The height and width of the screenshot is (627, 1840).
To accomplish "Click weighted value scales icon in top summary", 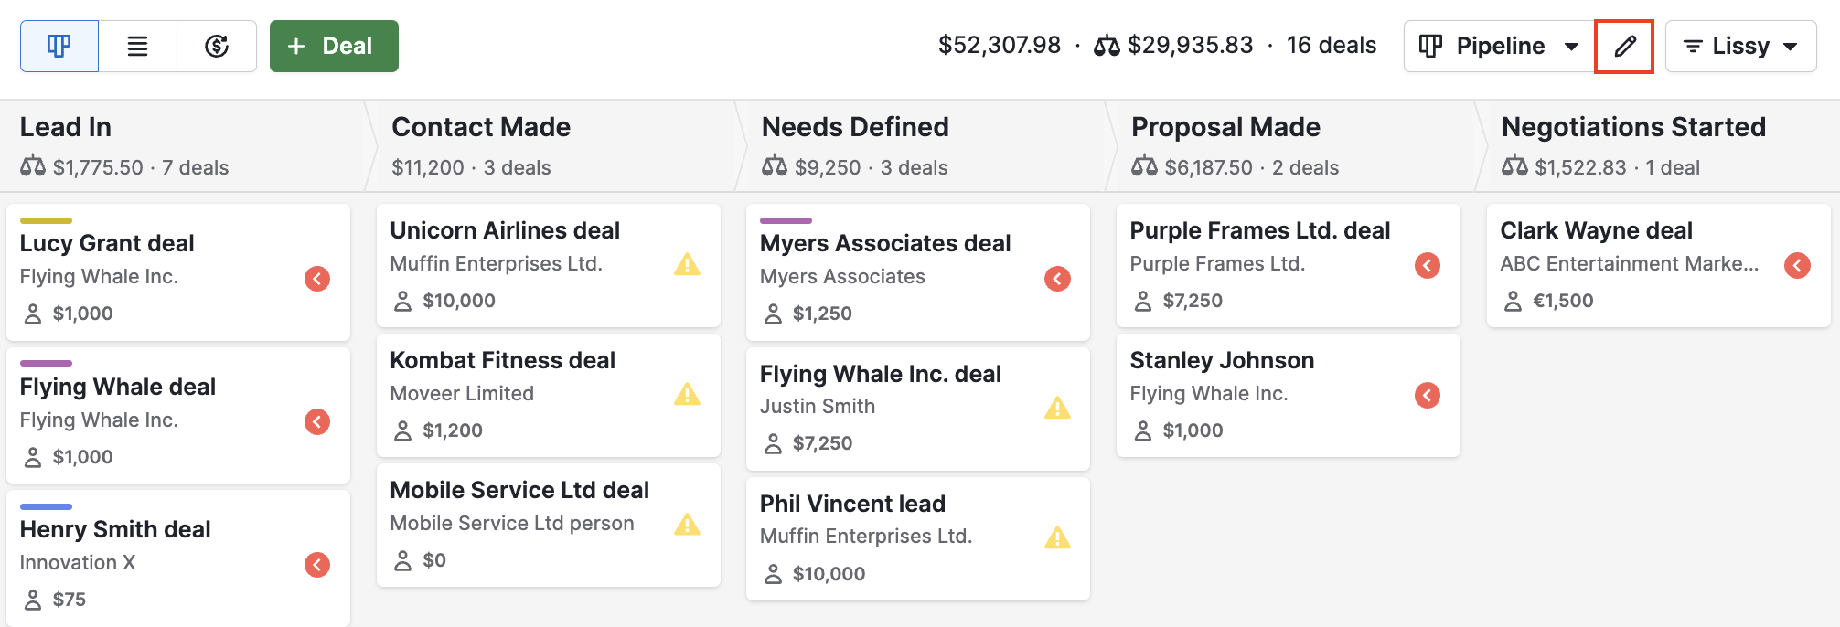I will pyautogui.click(x=1107, y=46).
